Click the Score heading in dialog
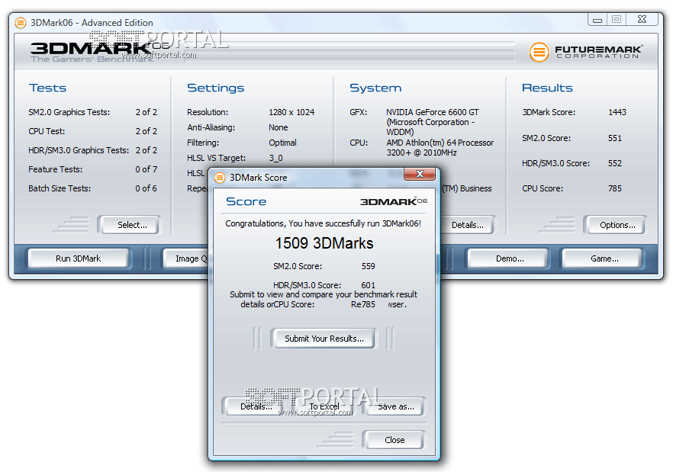 point(246,201)
